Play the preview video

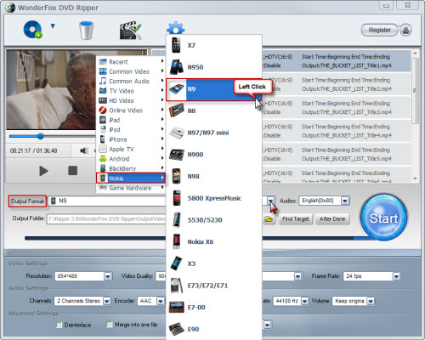pos(43,171)
